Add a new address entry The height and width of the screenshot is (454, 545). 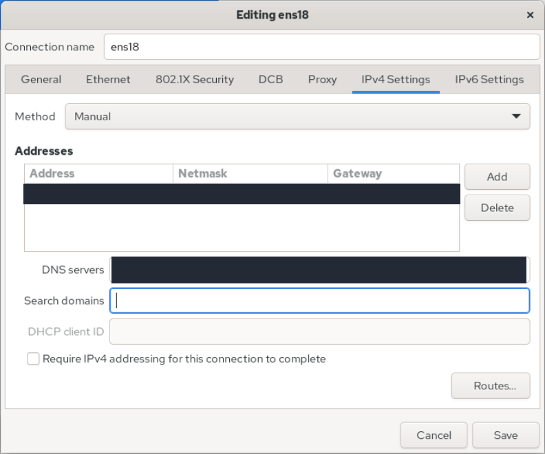pos(497,177)
